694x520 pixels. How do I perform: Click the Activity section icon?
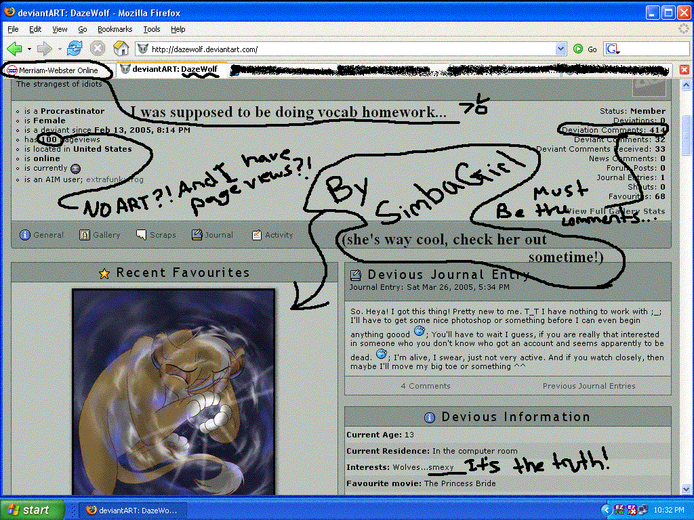click(257, 235)
